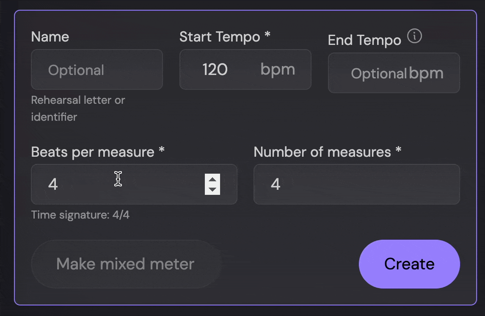Click the Time signature 4/4 text

[x=80, y=215]
